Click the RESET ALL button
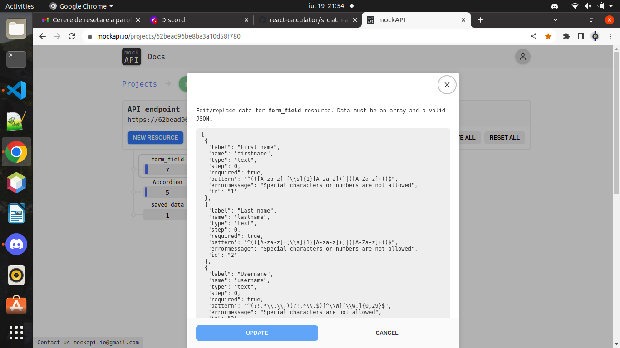The width and height of the screenshot is (620, 348). click(x=505, y=138)
